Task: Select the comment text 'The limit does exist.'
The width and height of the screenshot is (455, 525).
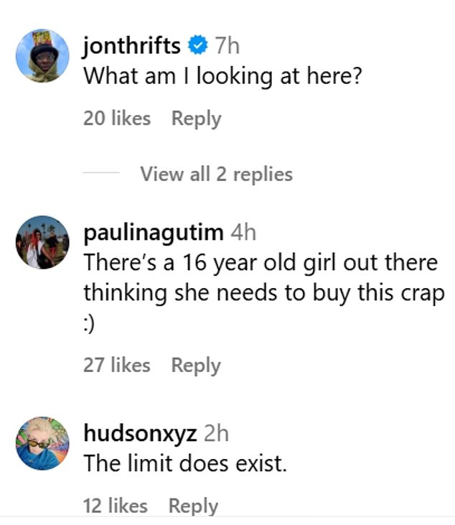Action: click(x=185, y=464)
